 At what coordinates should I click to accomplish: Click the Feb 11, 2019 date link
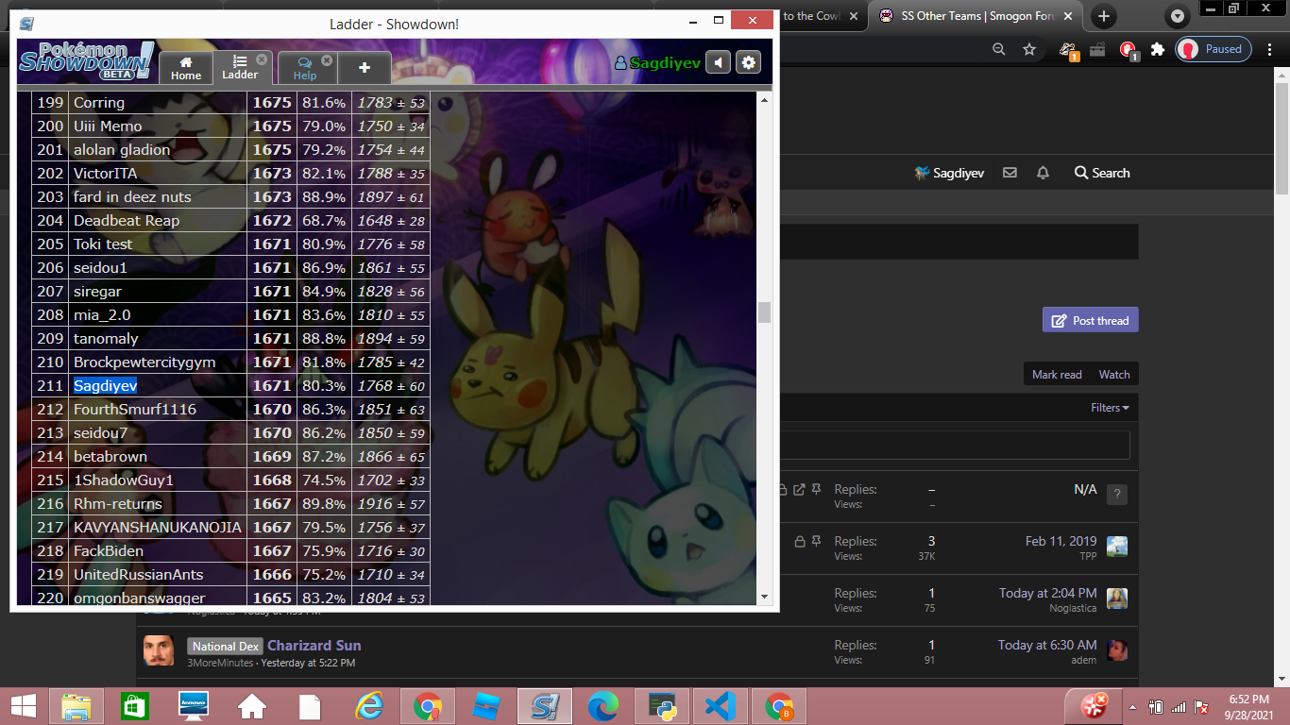click(1061, 542)
